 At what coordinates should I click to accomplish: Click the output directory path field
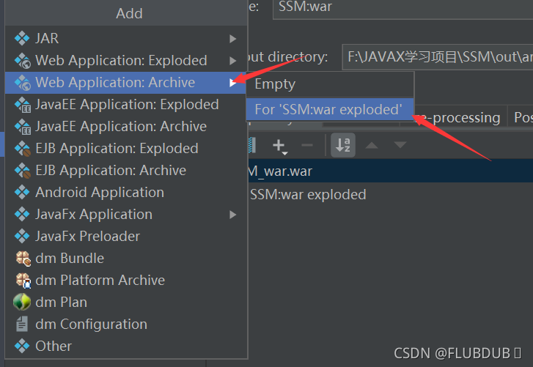tap(438, 56)
